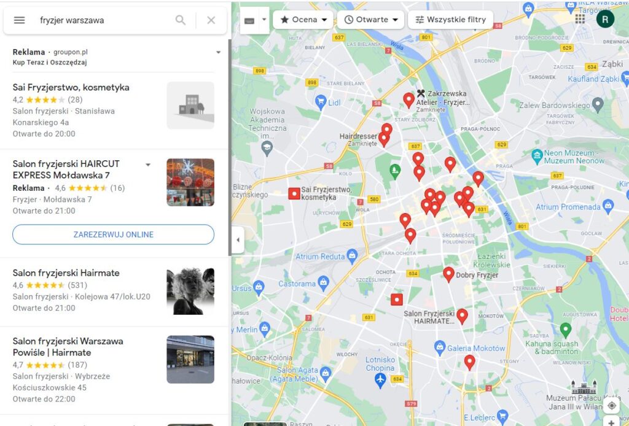Click in the fryzjer warszawa search field
Viewport: 629px width, 426px height.
[x=98, y=20]
